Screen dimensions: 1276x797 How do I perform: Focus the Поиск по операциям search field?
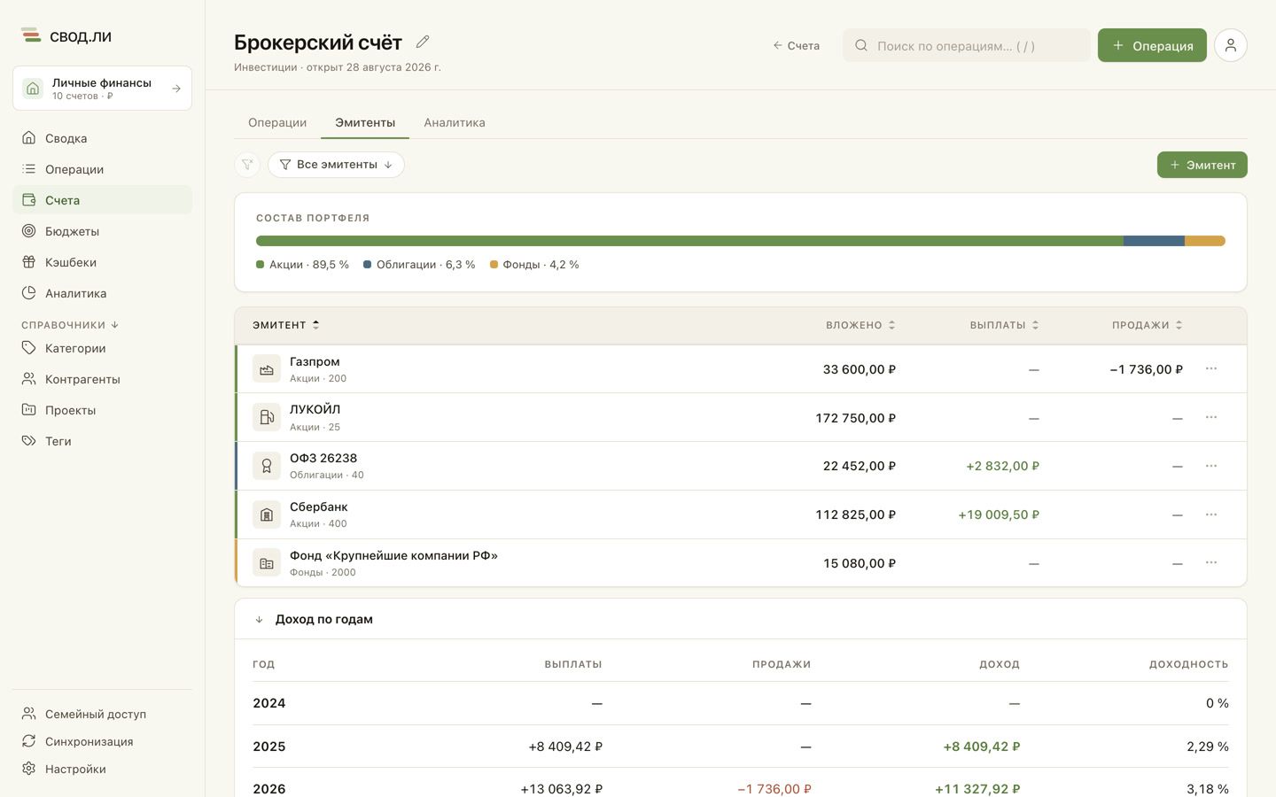point(967,45)
